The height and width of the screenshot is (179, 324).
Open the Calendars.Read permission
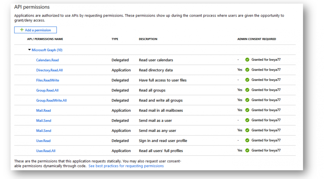[x=47, y=60]
